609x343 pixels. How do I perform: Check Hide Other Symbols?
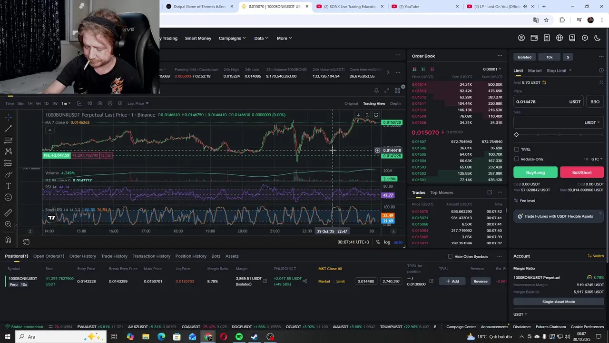coord(450,257)
